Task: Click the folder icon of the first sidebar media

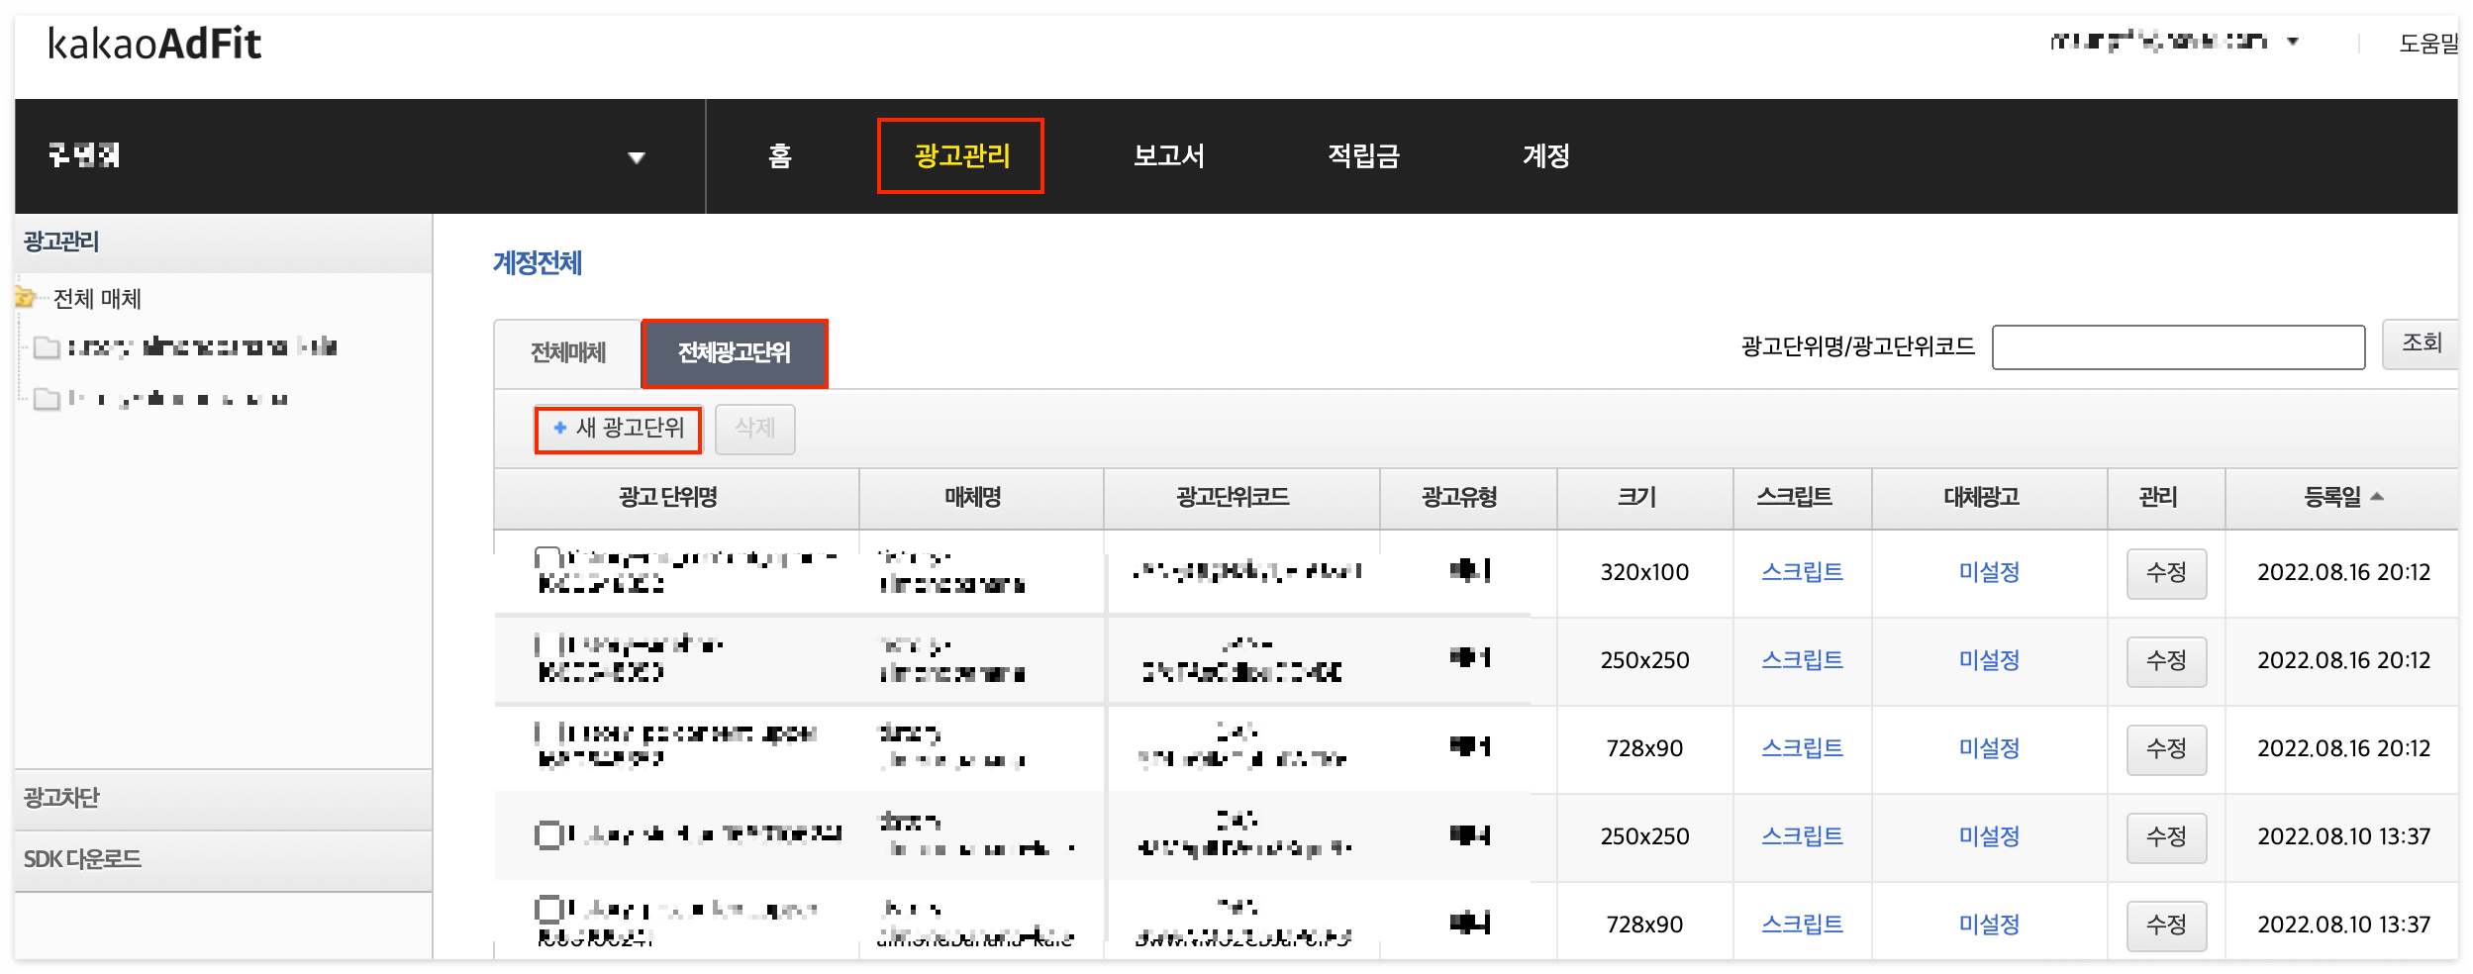Action: (x=48, y=346)
